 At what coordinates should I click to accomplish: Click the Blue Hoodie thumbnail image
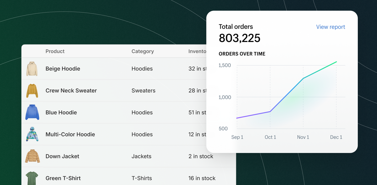tap(32, 112)
